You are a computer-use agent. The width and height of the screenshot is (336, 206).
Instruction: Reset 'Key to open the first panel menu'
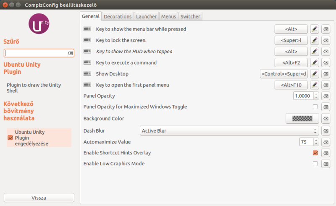[326, 85]
